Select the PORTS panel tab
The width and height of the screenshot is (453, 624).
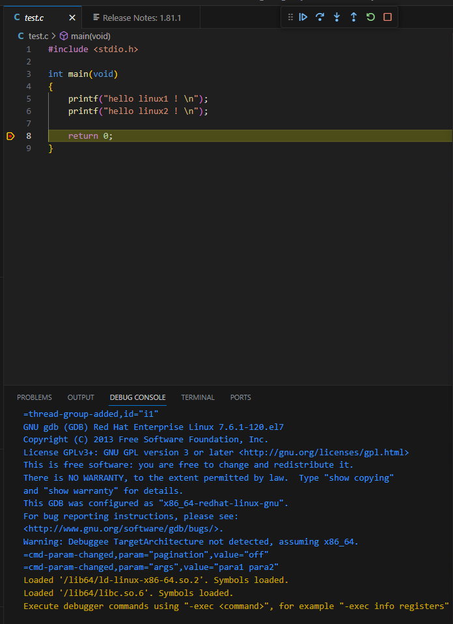point(240,397)
